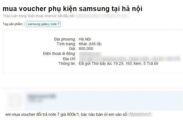Click the blurred phone number ending the post

coord(140,114)
